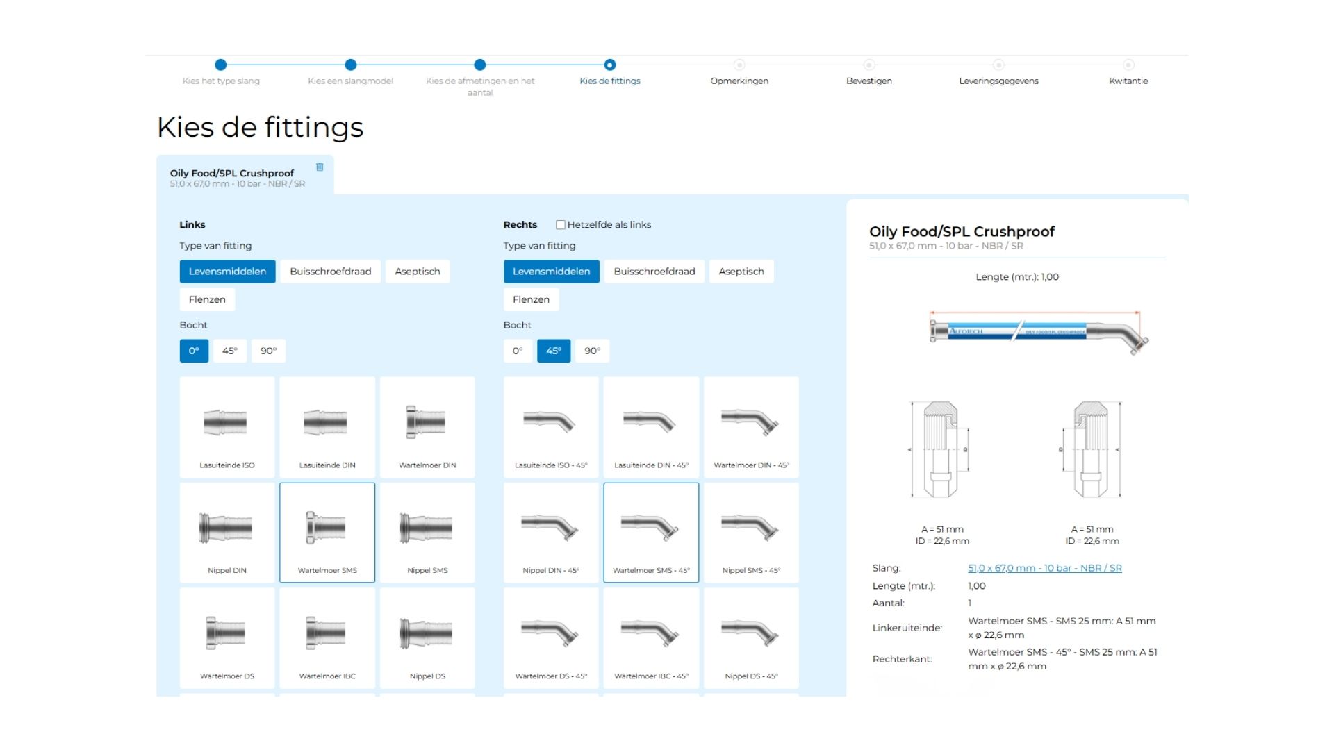
Task: Select left Flenzen fitting type
Action: [x=207, y=299]
